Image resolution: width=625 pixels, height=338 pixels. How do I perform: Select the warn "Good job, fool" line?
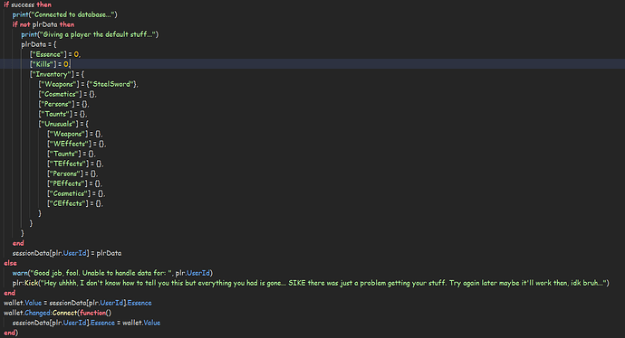(112, 273)
